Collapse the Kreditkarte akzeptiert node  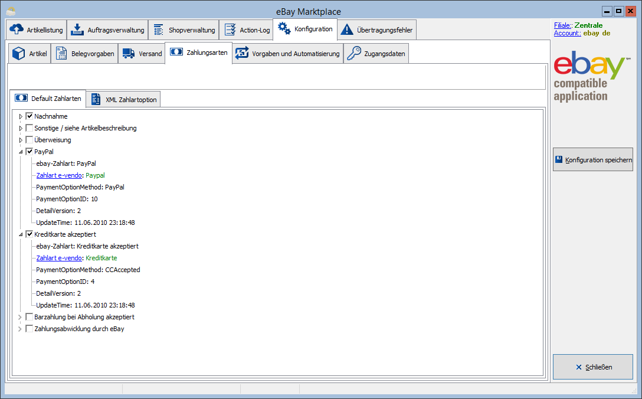point(21,235)
